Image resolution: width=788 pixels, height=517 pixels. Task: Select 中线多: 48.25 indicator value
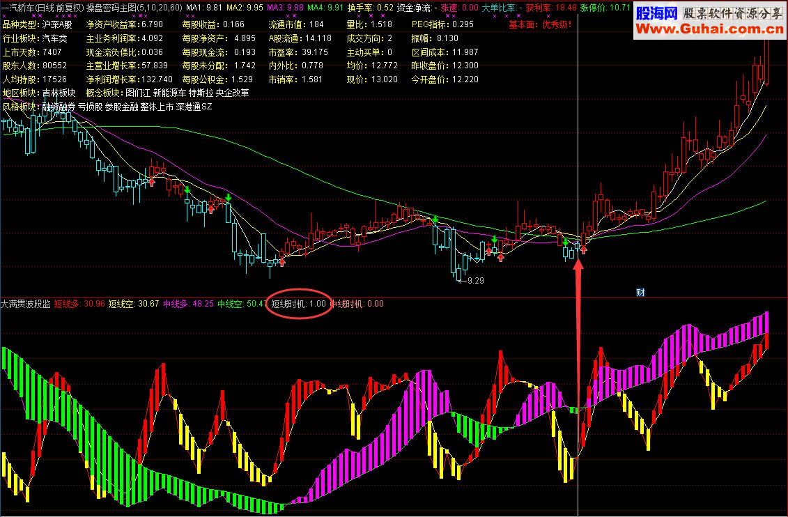tap(188, 304)
